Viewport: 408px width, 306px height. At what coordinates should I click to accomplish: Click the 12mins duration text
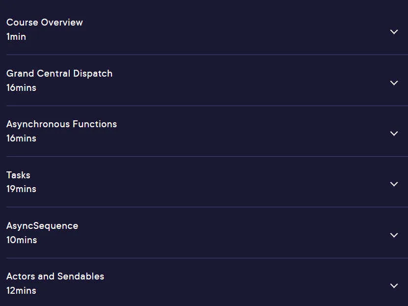[21, 291]
